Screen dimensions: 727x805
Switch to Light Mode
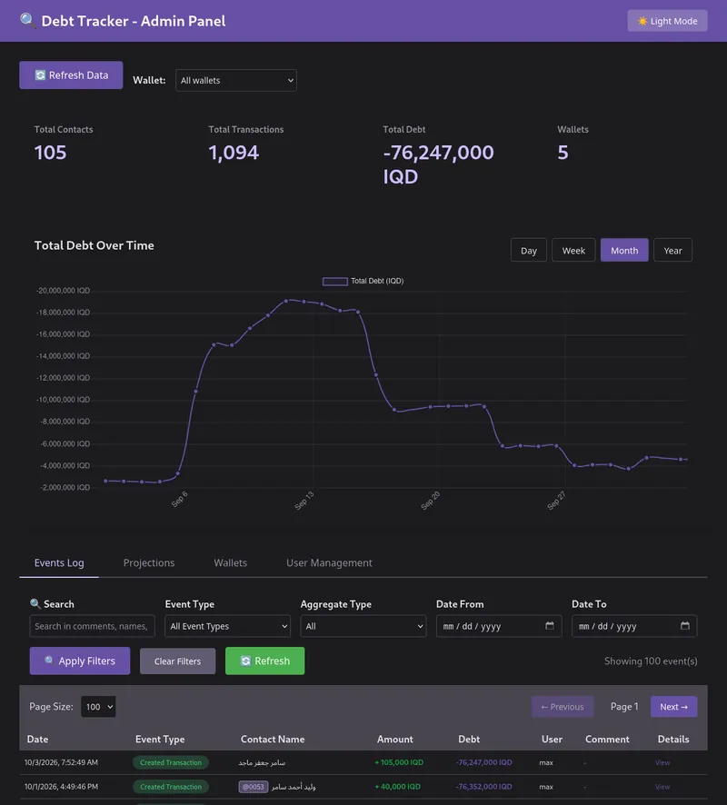[667, 21]
